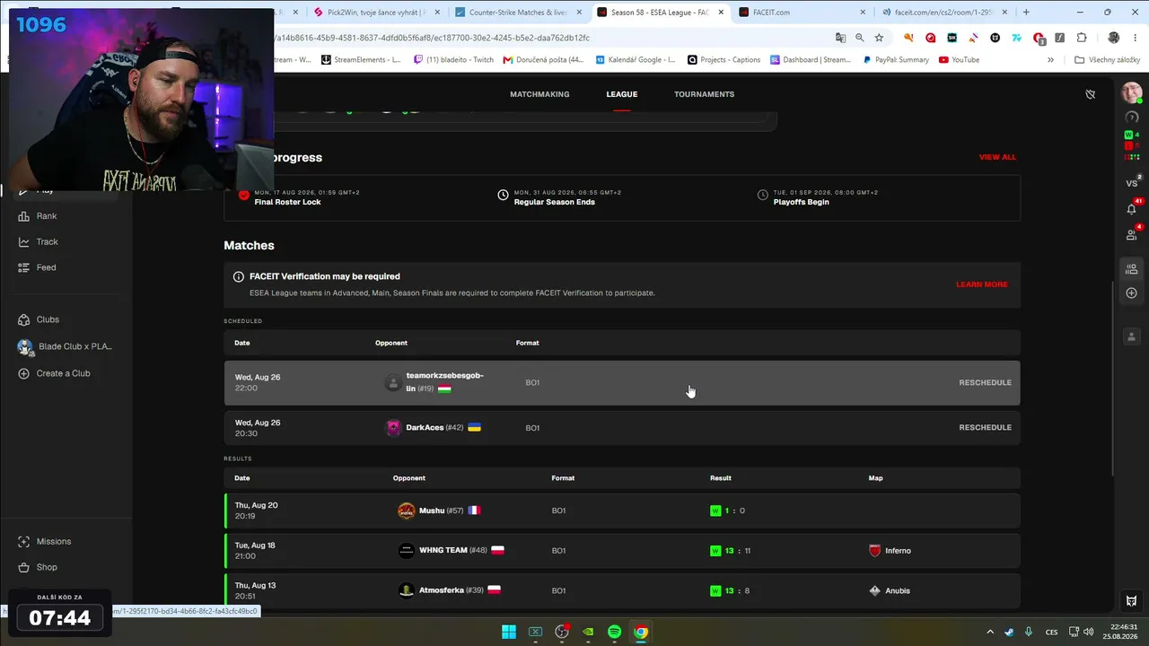Bookmark this page with the star icon

click(x=879, y=38)
